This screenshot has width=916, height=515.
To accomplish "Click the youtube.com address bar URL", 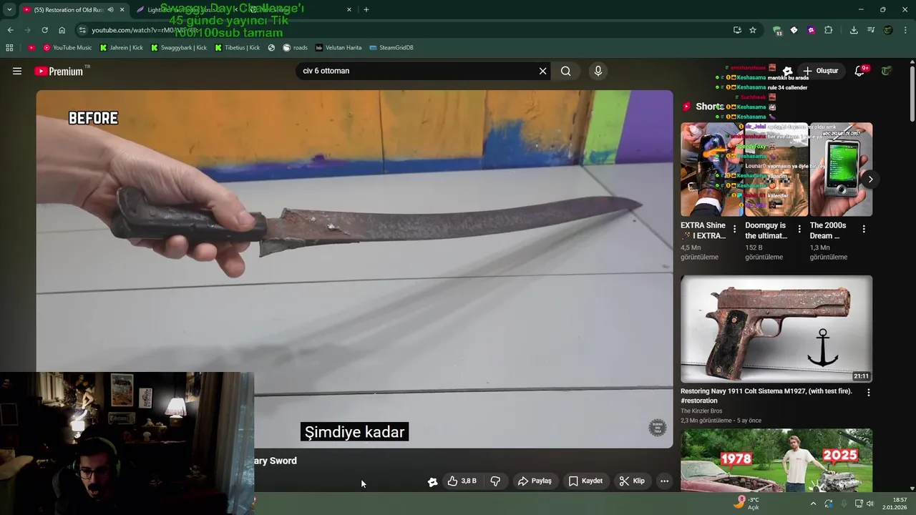I will tap(143, 30).
